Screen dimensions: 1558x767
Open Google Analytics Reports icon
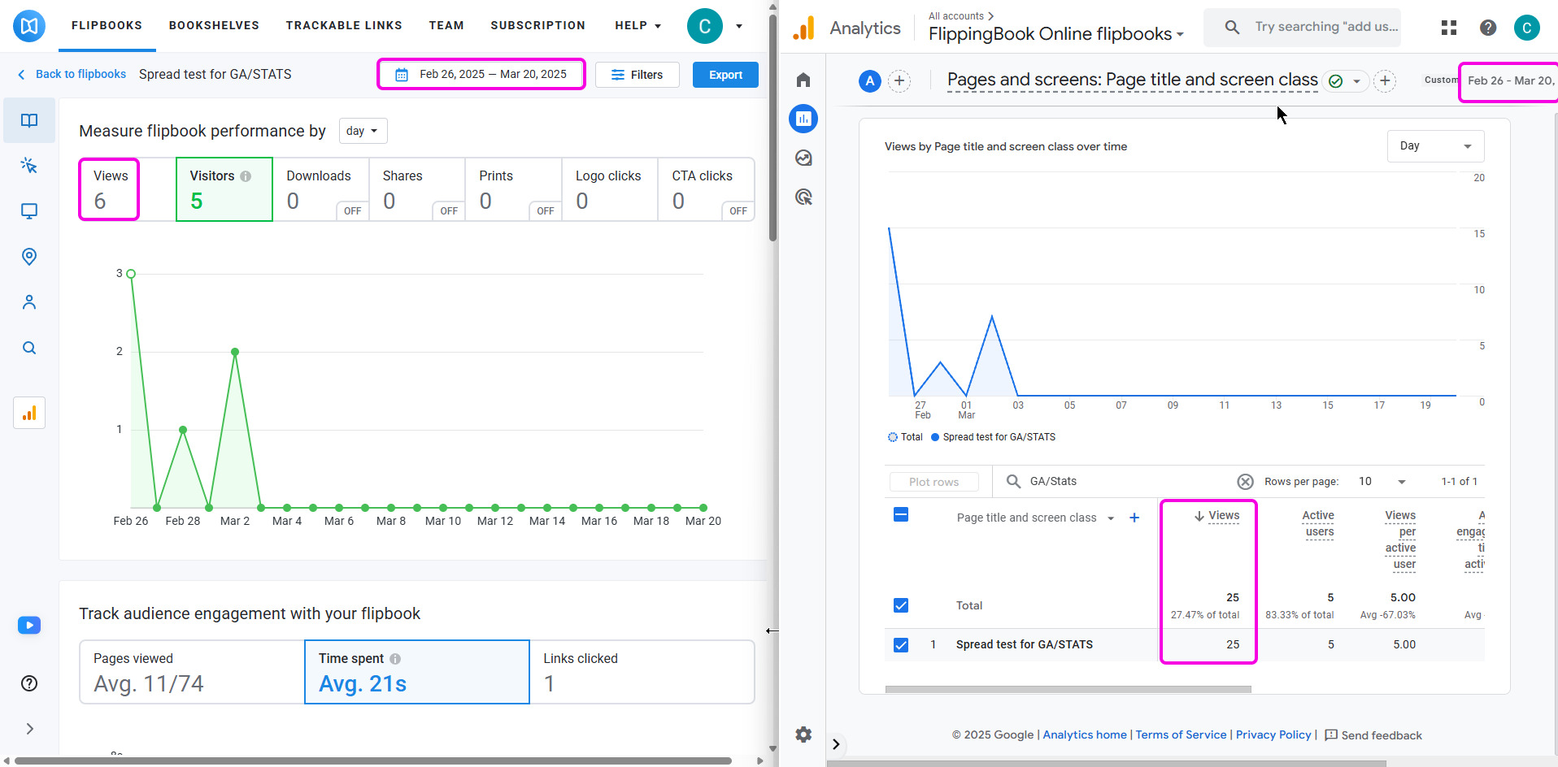(803, 119)
